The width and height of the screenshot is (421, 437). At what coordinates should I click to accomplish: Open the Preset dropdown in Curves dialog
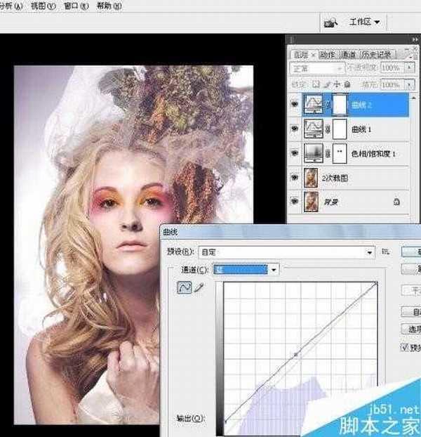tap(370, 252)
